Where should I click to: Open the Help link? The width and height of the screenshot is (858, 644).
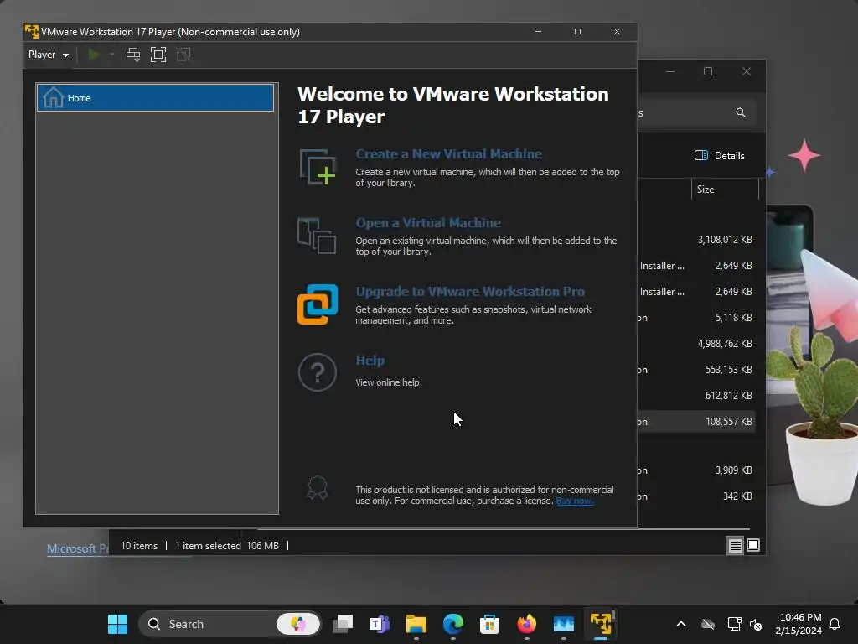(x=370, y=361)
